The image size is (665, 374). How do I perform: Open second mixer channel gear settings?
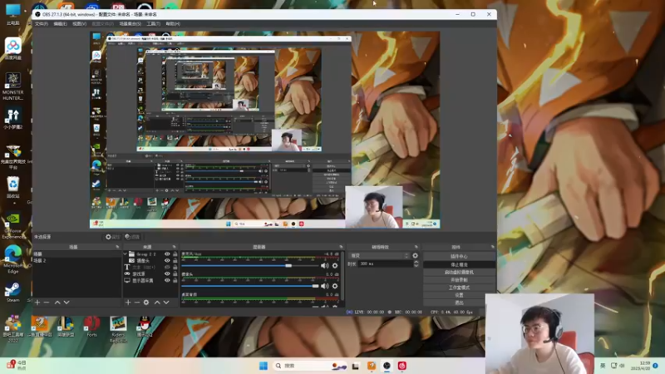point(335,286)
